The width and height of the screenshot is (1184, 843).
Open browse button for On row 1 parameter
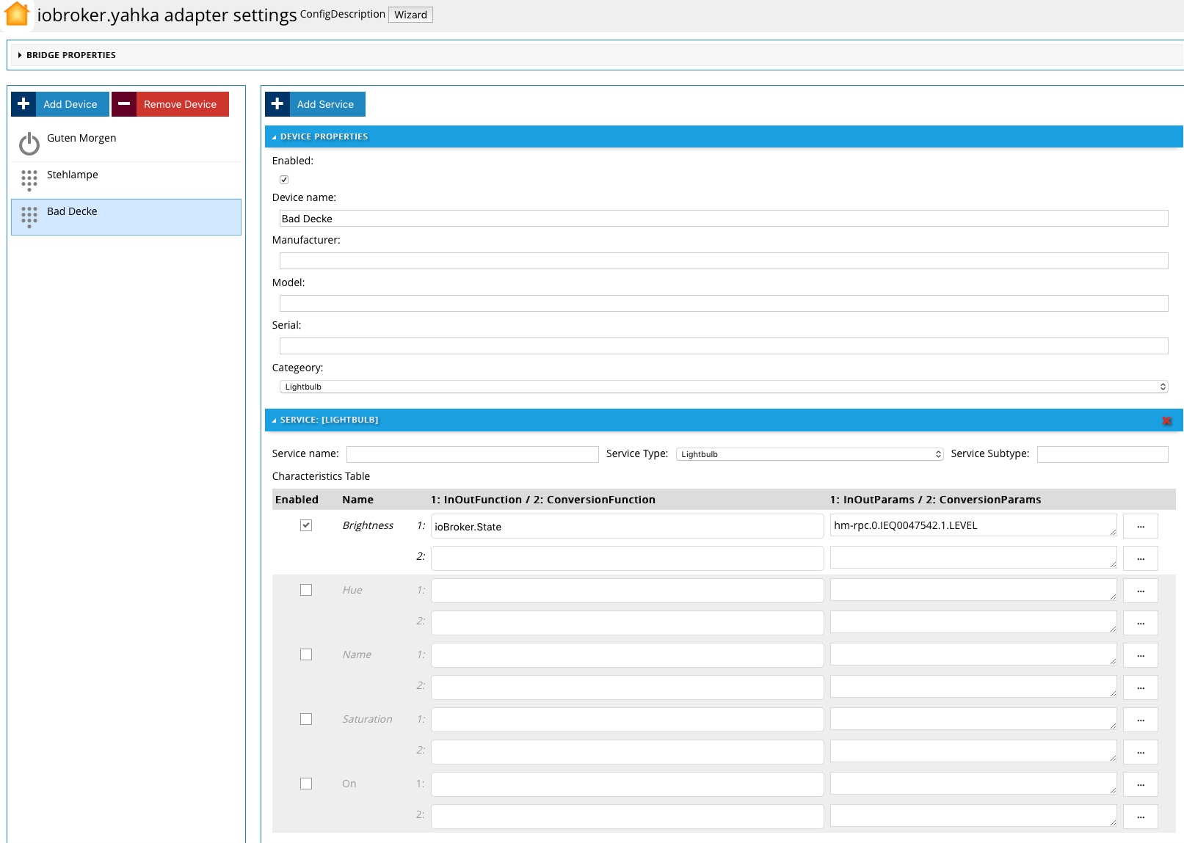click(1140, 784)
